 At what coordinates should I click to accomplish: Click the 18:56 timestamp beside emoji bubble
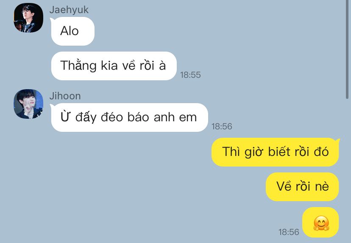tap(289, 232)
